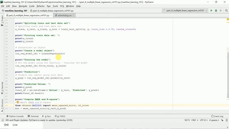Click the intention light bulb icon in the editor

(18, 102)
